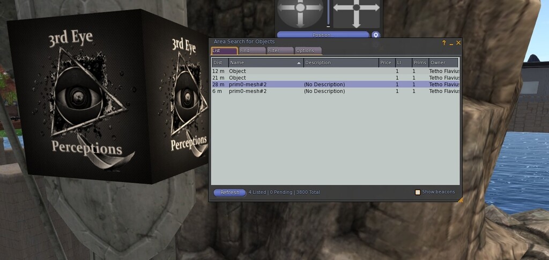
Task: Enable the Show beacons checkbox
Action: point(418,192)
